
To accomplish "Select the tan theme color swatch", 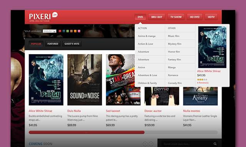I will click(71, 31).
